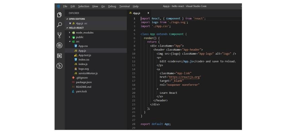Click the node_modules folder icon

(73, 32)
